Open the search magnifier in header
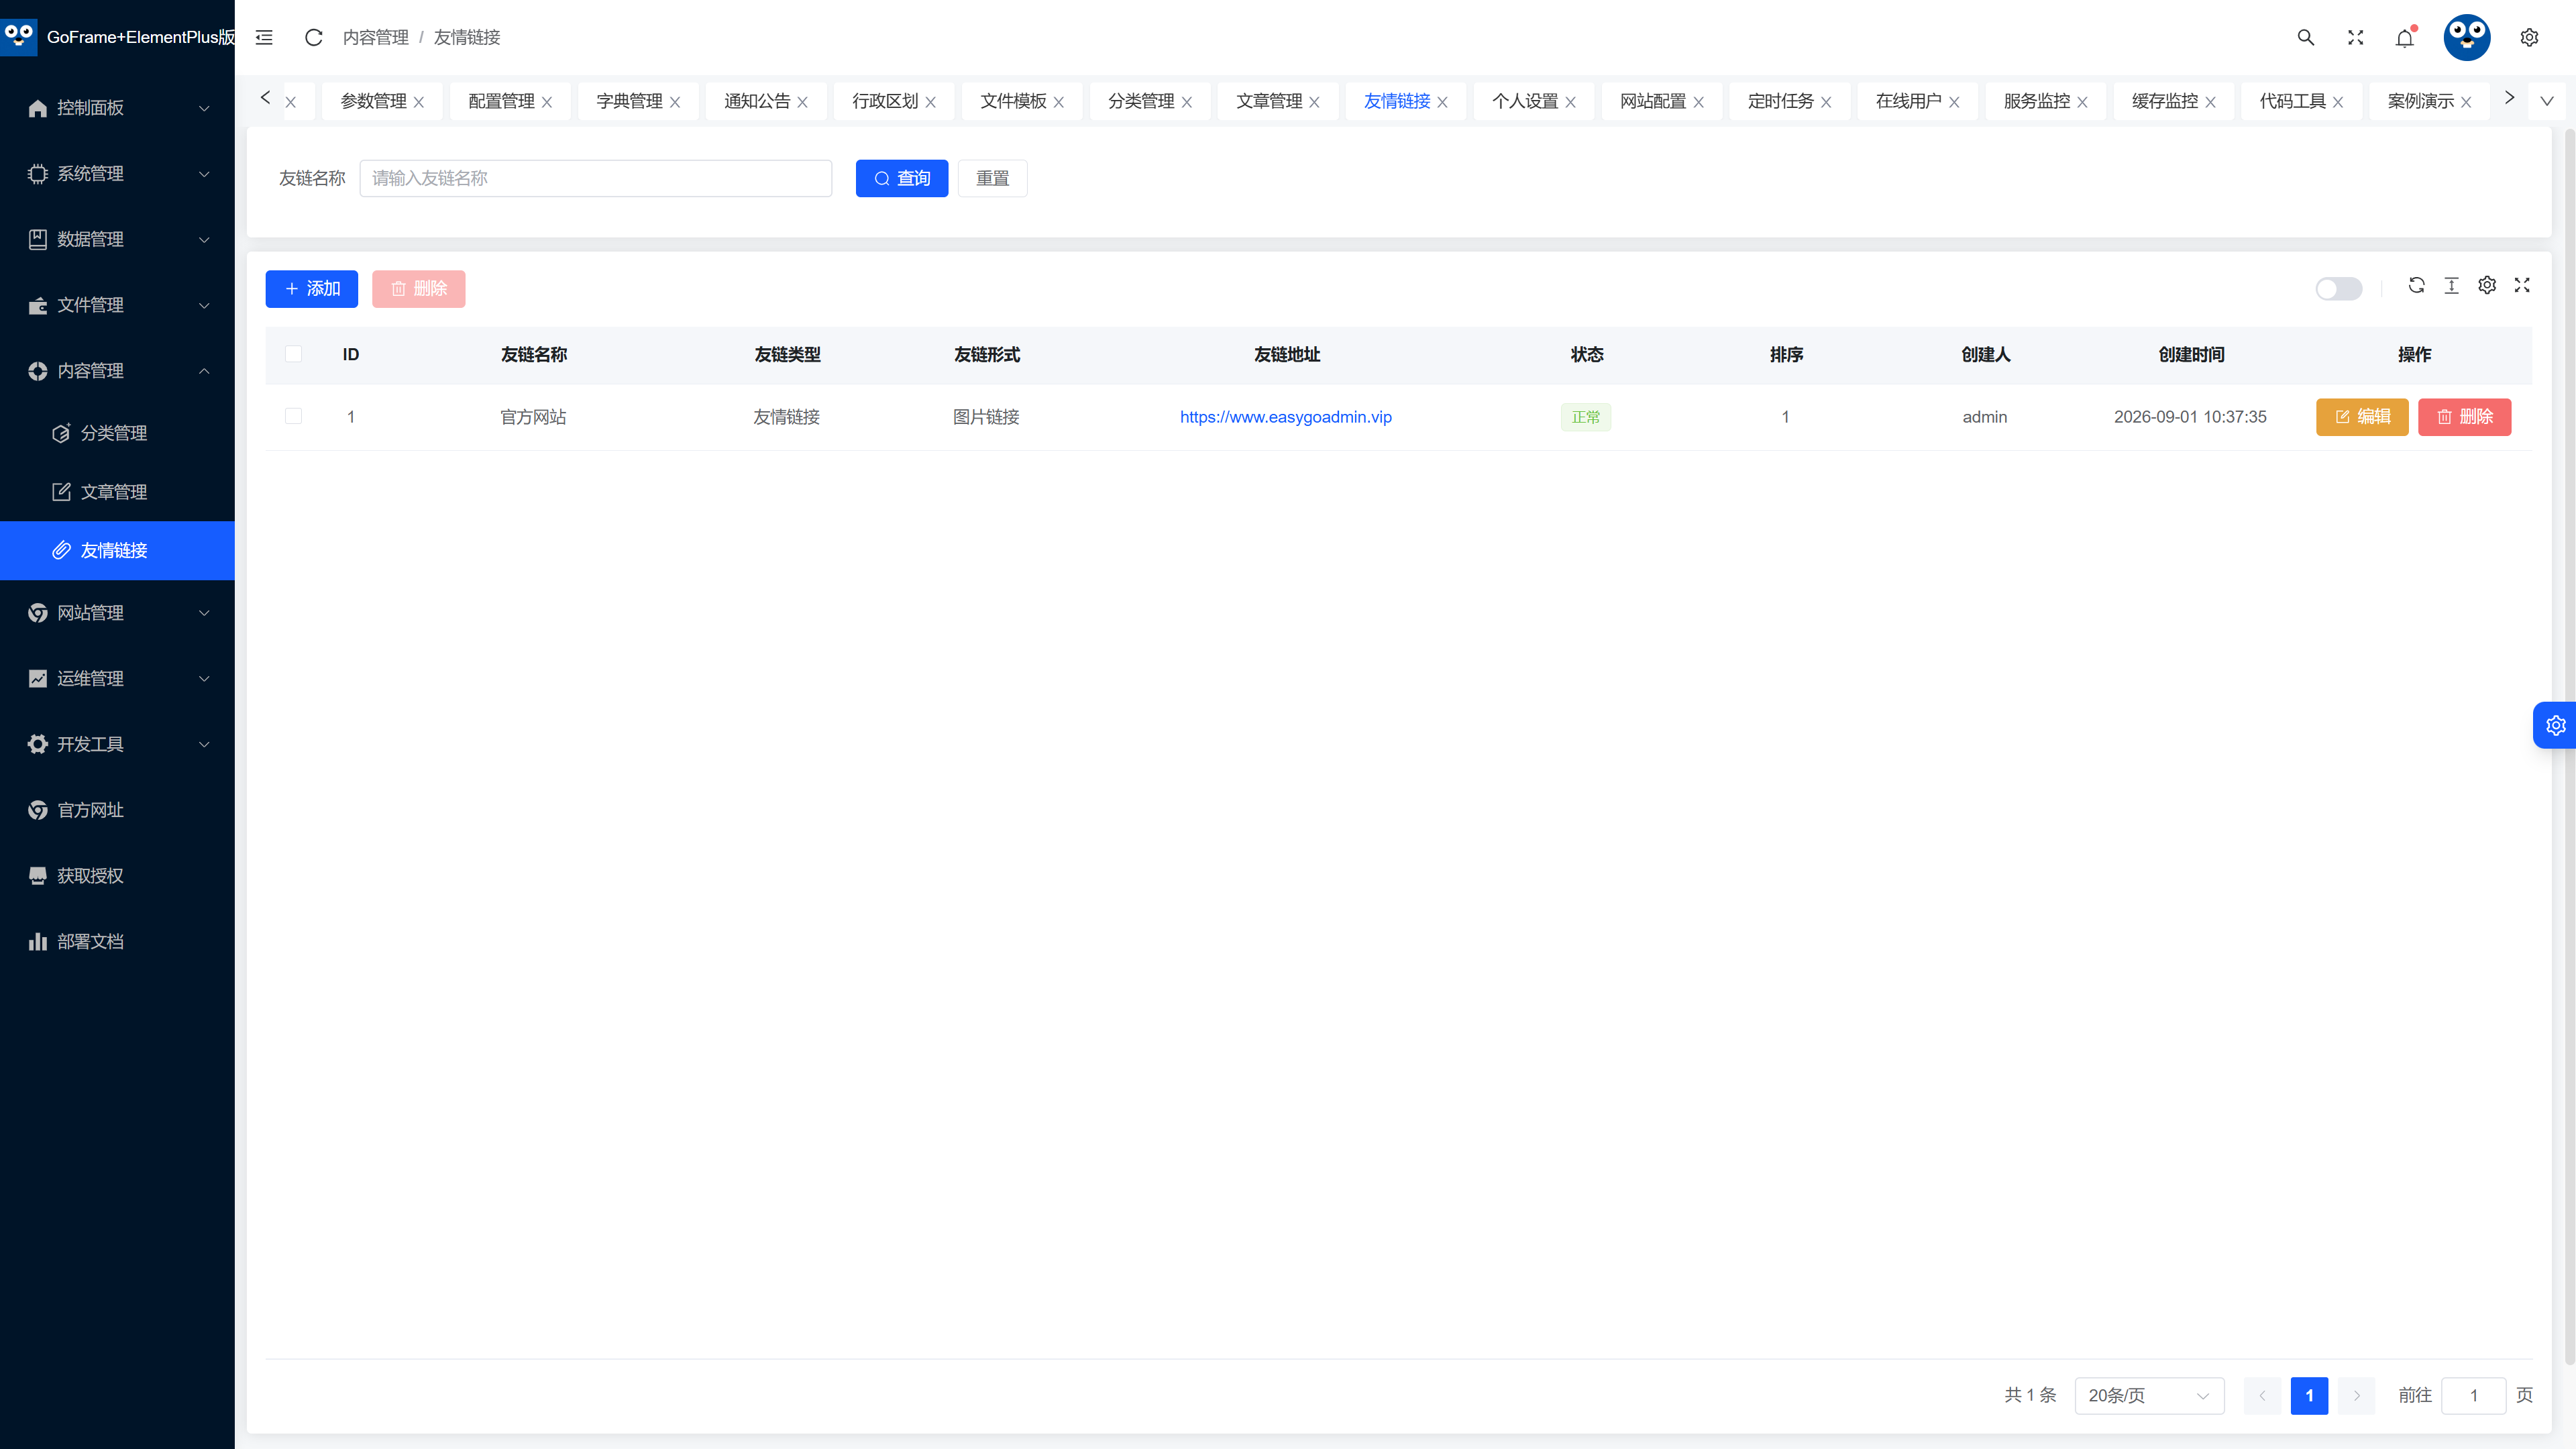The image size is (2576, 1449). point(2306,37)
